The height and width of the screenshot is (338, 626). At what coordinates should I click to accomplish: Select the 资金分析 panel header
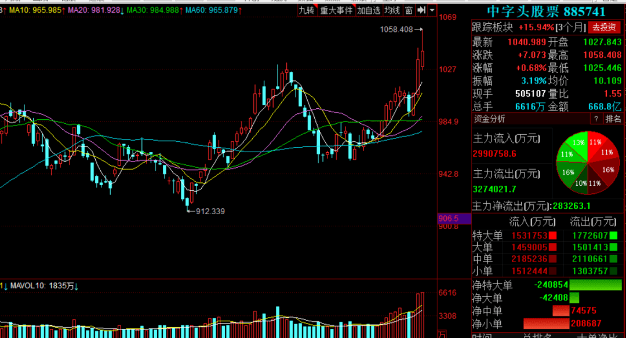[x=489, y=119]
